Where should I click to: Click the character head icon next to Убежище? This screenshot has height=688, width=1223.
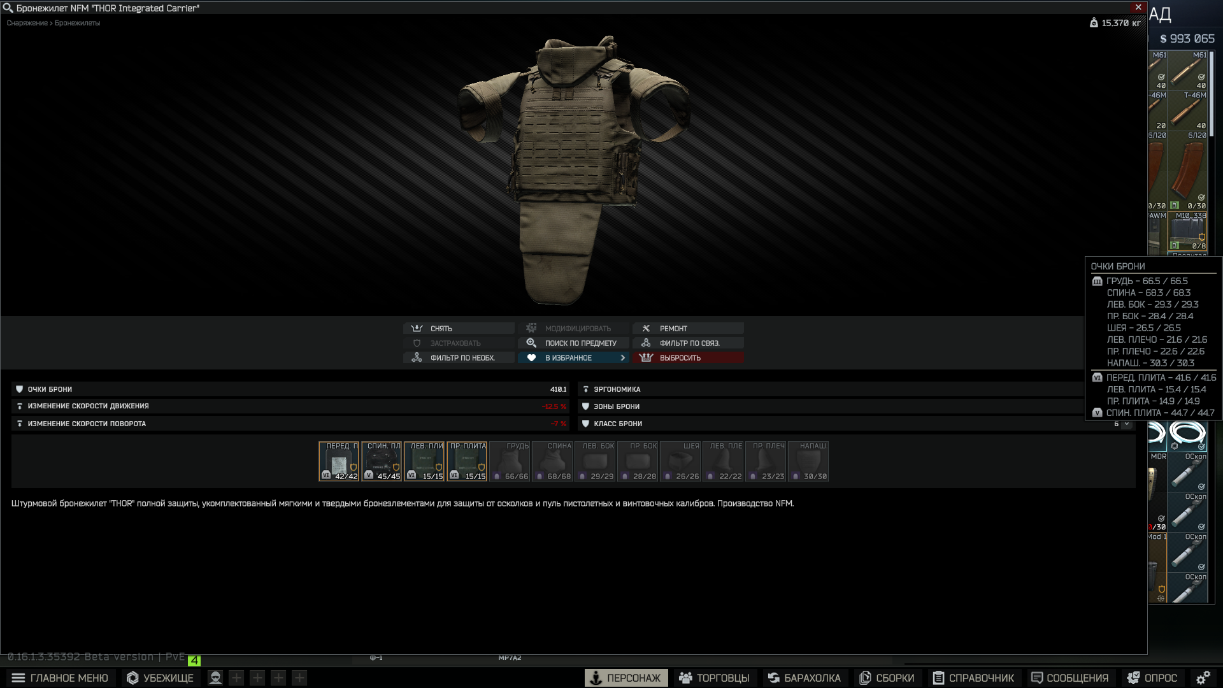click(x=215, y=678)
